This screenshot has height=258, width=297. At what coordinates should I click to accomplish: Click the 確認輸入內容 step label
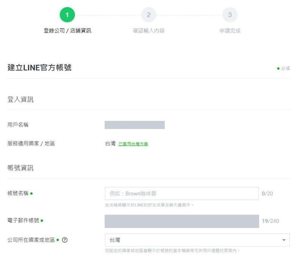point(149,30)
